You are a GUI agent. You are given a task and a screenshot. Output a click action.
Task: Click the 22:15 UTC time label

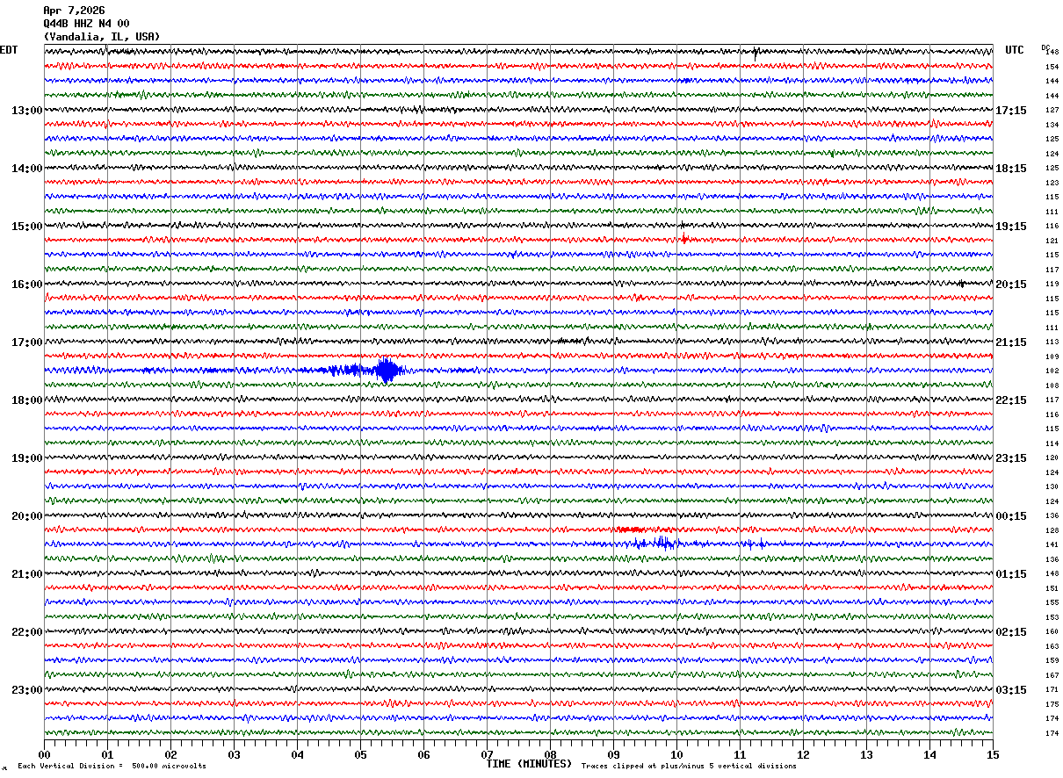(1011, 400)
